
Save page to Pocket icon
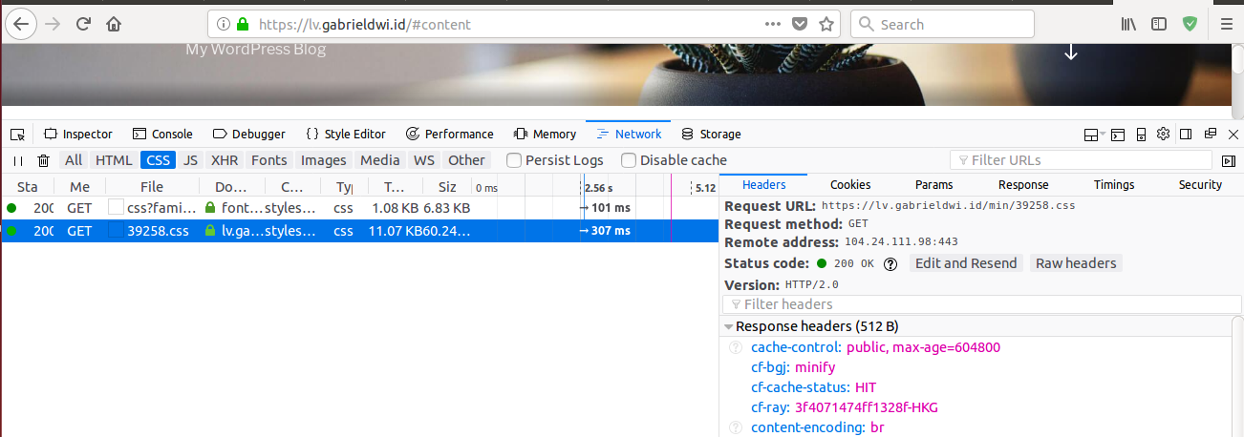(x=800, y=24)
